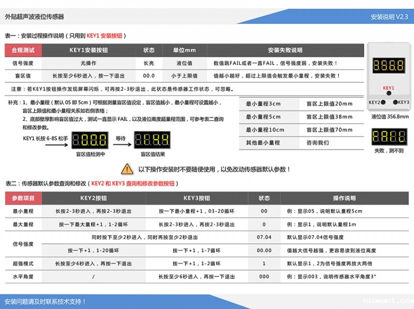Click the 安装说明 V2.3 label
Image resolution: width=414 pixels, height=309 pixels.
tap(389, 17)
